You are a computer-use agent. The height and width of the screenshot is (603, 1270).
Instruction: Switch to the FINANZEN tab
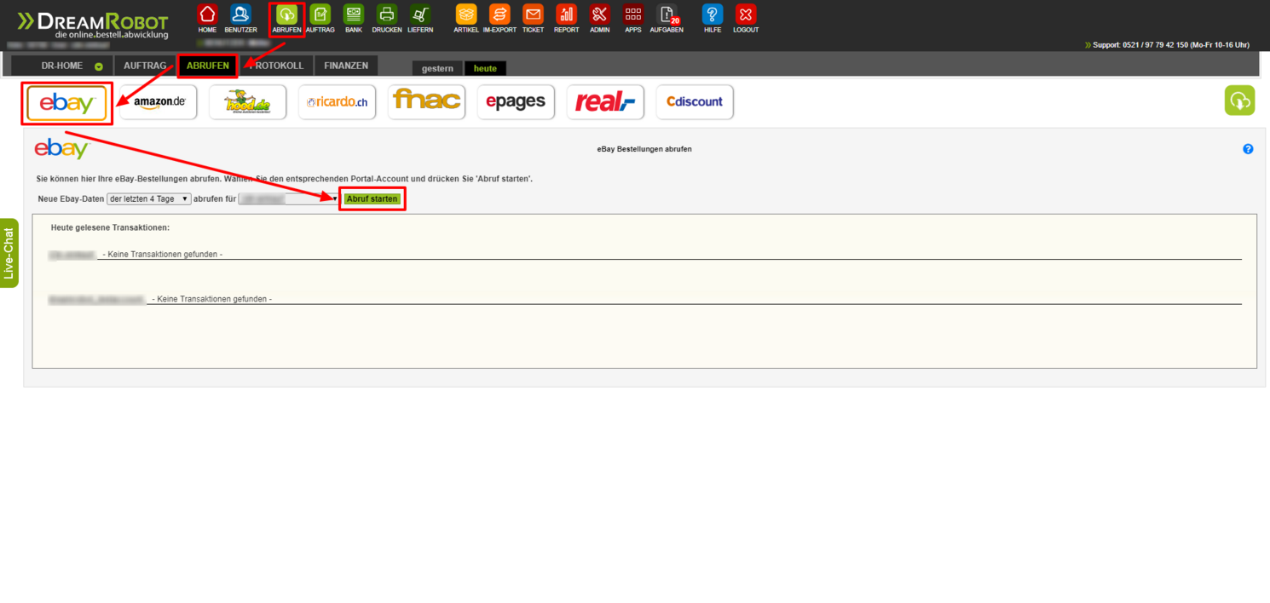[x=346, y=66]
